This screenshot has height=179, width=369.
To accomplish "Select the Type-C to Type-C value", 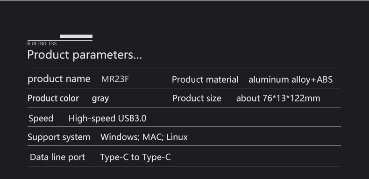I will 135,157.
